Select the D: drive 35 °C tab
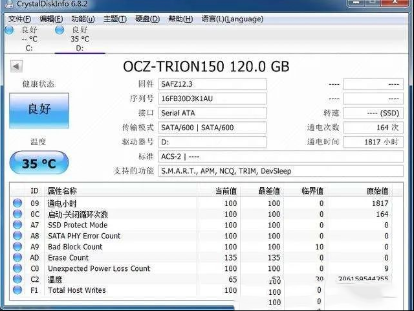Image resolution: width=414 pixels, height=311 pixels. coord(80,39)
